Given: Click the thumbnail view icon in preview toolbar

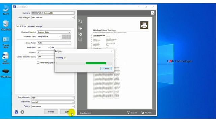Looking at the screenshot, I should (80, 40).
